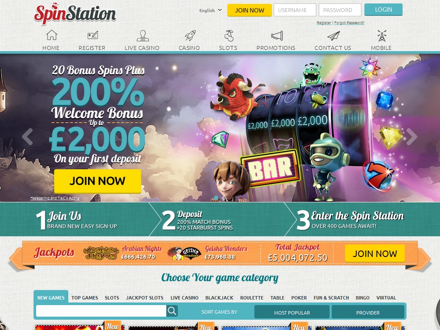440x330 pixels.
Task: Click the Home house icon
Action: coord(51,35)
